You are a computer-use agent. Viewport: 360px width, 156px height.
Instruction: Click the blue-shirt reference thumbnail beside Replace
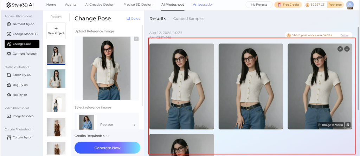click(x=86, y=122)
